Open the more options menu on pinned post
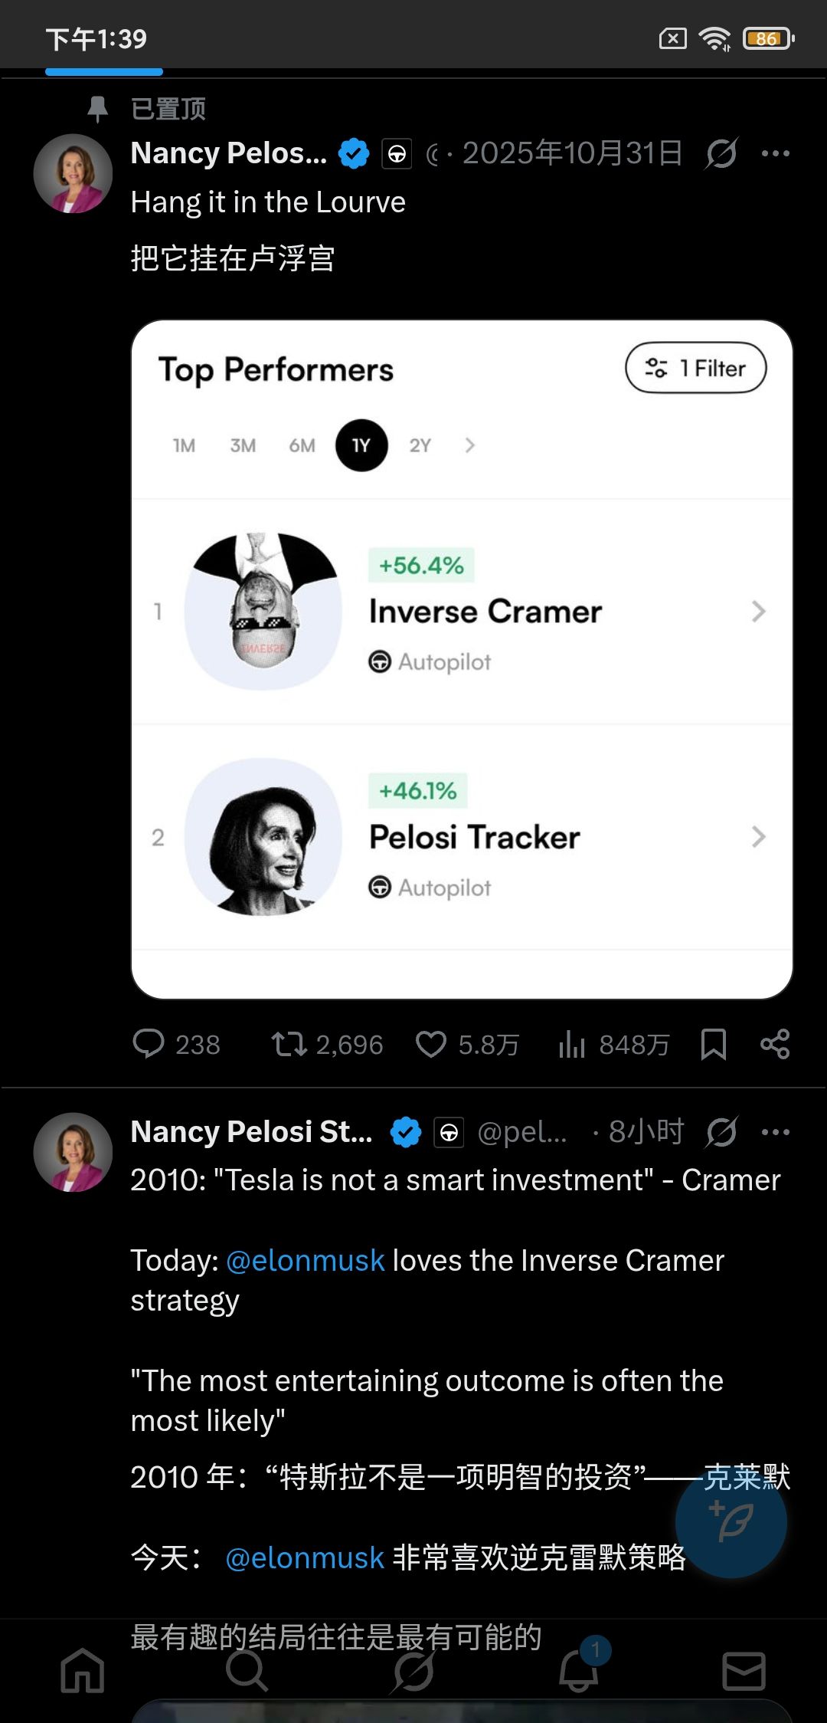 (776, 153)
